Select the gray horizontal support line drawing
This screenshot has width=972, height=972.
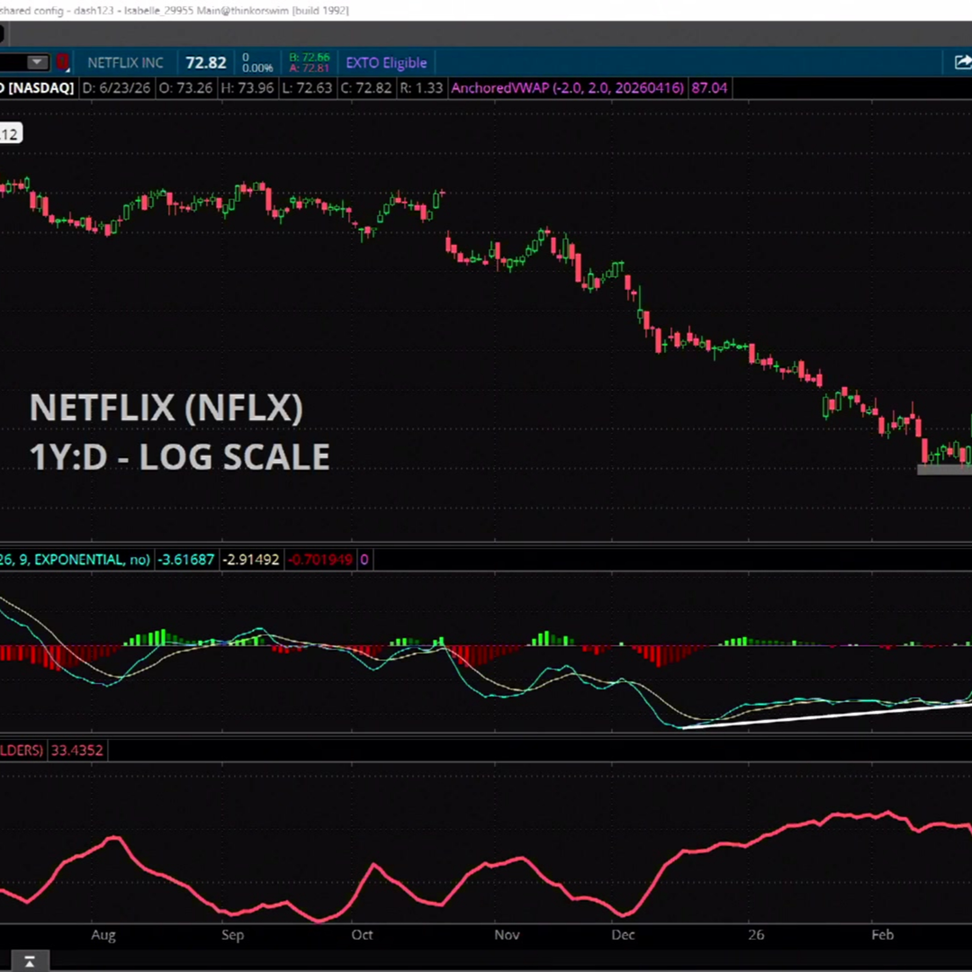tap(944, 469)
